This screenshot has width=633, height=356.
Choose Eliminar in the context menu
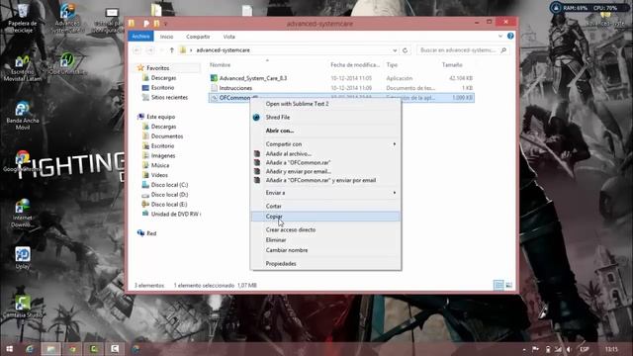[x=325, y=239]
